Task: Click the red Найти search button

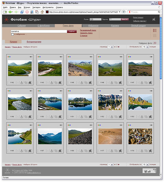Action: [x=72, y=31]
